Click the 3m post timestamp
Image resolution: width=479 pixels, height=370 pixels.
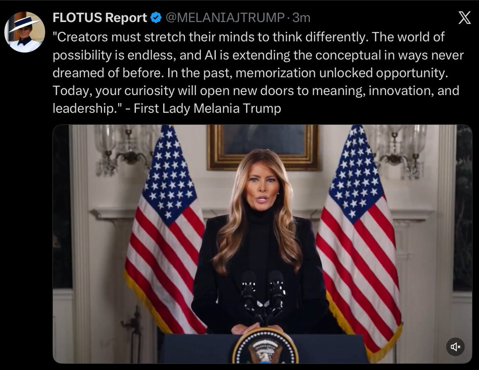301,18
